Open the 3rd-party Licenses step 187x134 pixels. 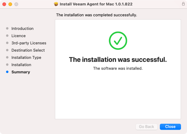pyautogui.click(x=29, y=43)
